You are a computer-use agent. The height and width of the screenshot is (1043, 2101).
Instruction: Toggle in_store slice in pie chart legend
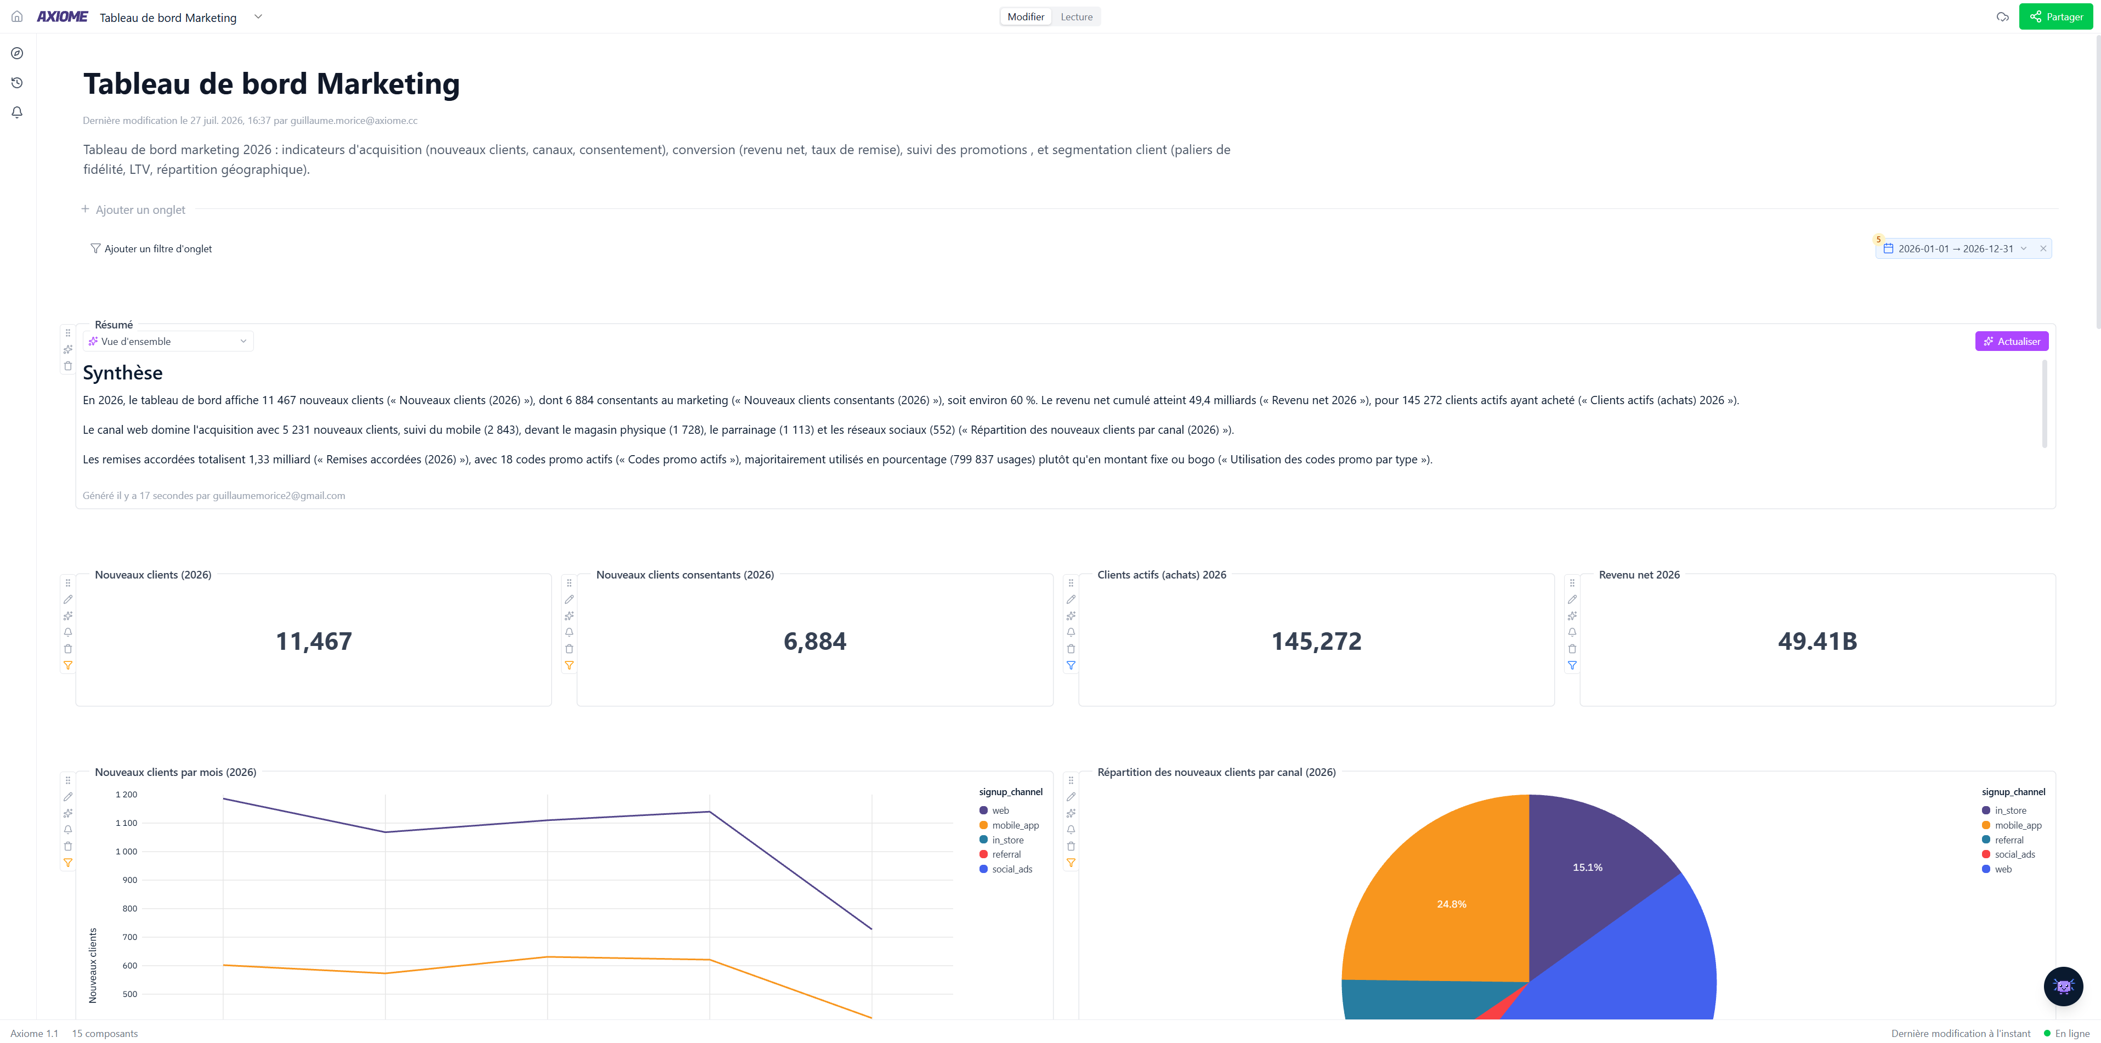pos(2004,810)
